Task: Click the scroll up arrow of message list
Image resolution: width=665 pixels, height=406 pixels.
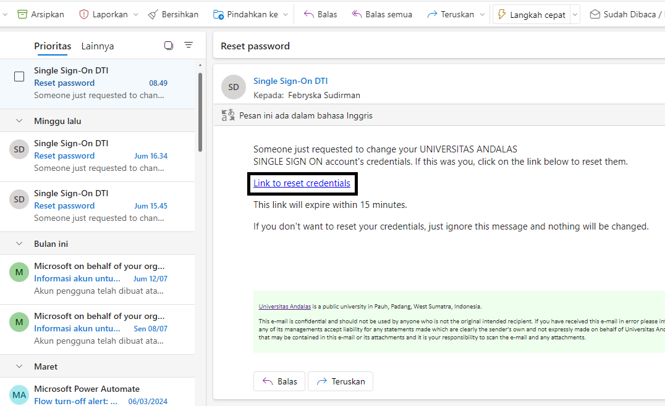Action: [200, 65]
